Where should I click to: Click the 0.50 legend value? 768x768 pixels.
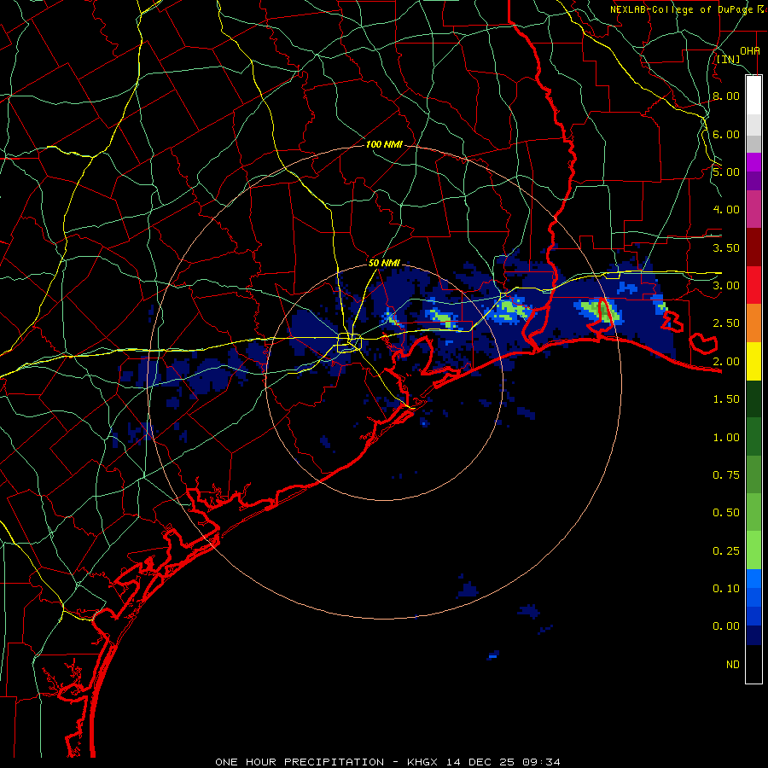point(726,513)
